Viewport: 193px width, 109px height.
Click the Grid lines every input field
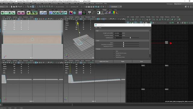coord(118,35)
